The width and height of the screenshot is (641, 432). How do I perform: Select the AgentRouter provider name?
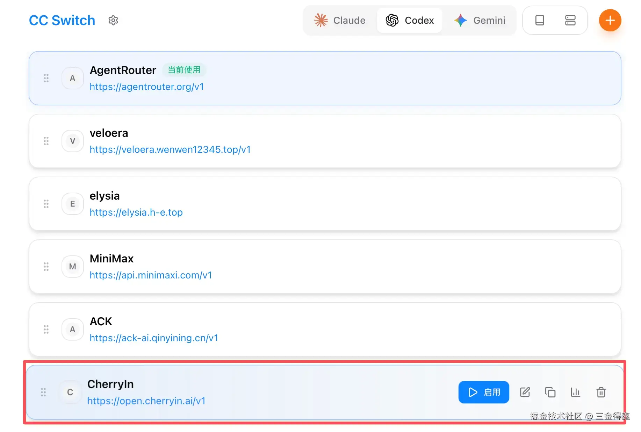click(123, 70)
